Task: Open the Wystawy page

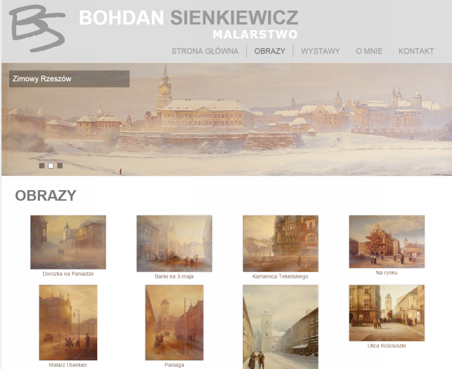Action: coord(320,51)
